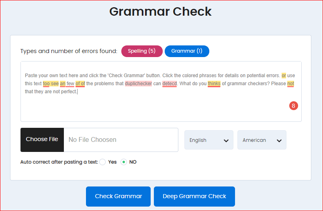
Task: Click the Choose File button
Action: (x=42, y=139)
